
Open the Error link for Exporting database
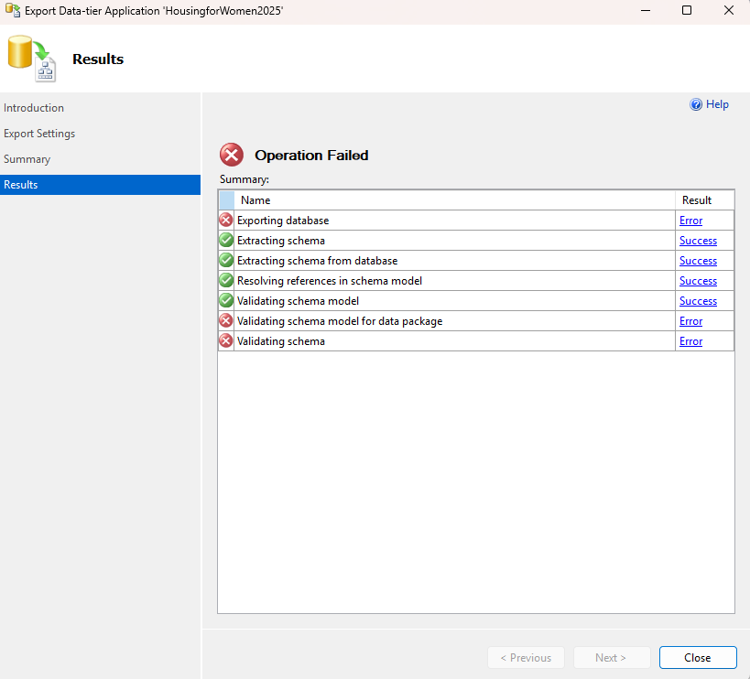[690, 221]
